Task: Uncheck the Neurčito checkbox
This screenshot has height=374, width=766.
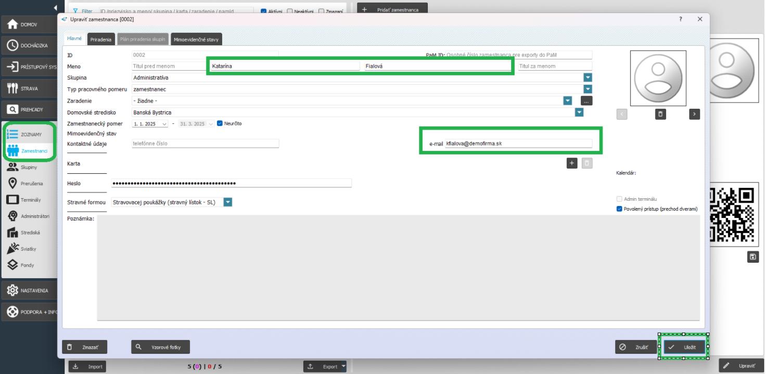Action: (x=220, y=124)
